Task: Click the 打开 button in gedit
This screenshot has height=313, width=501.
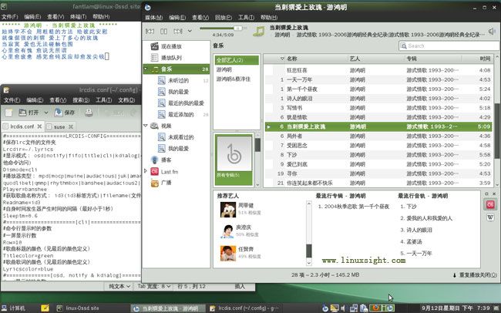Action: pos(29,113)
